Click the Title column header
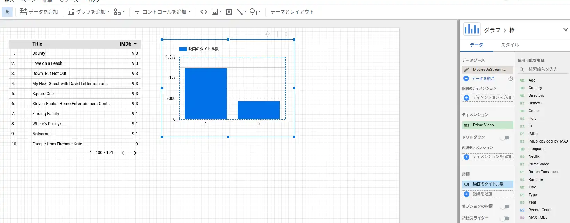This screenshot has width=570, height=223. (37, 44)
